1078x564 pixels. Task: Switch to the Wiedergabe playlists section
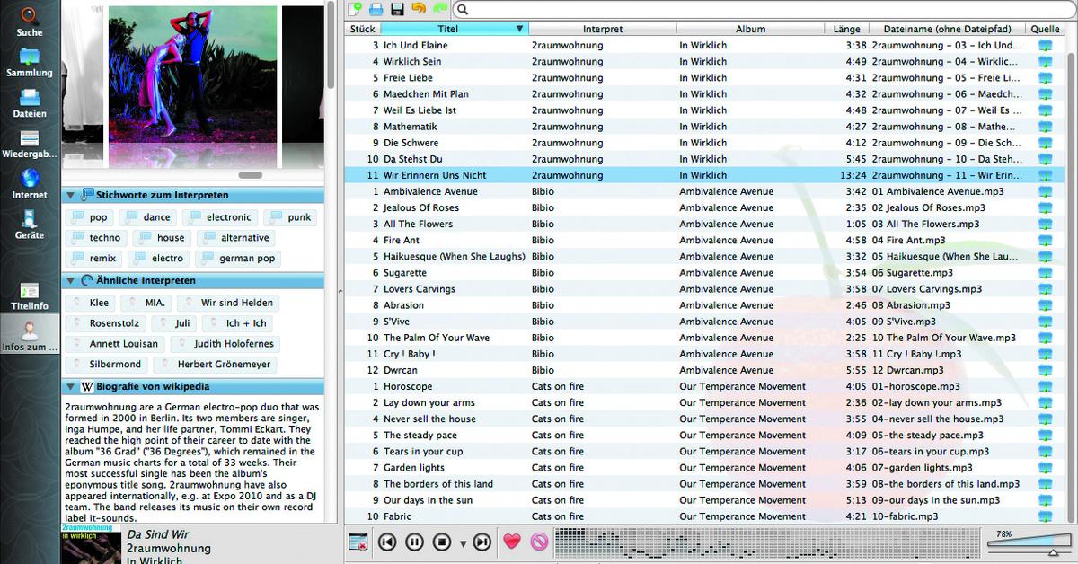(30, 145)
